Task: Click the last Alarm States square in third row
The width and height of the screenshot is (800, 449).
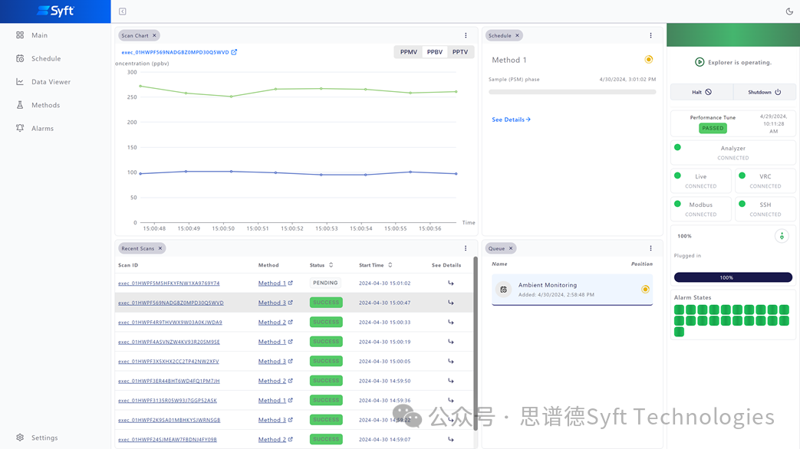Action: [x=679, y=333]
